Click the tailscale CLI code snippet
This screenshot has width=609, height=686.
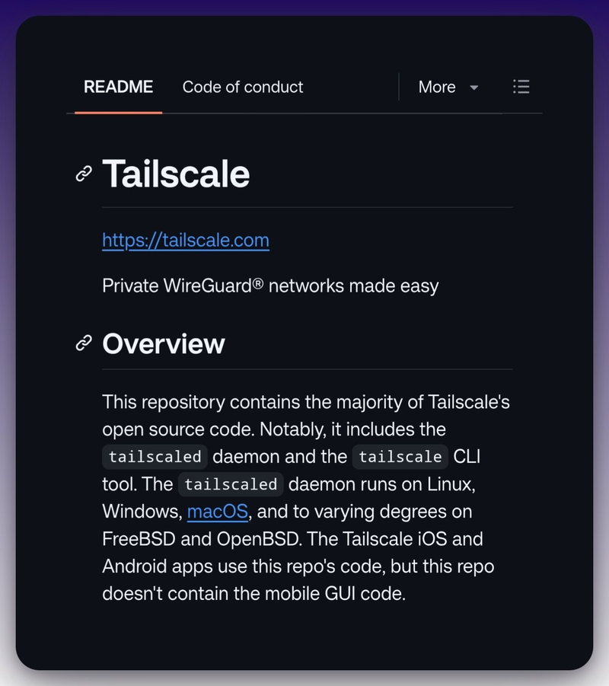(400, 457)
